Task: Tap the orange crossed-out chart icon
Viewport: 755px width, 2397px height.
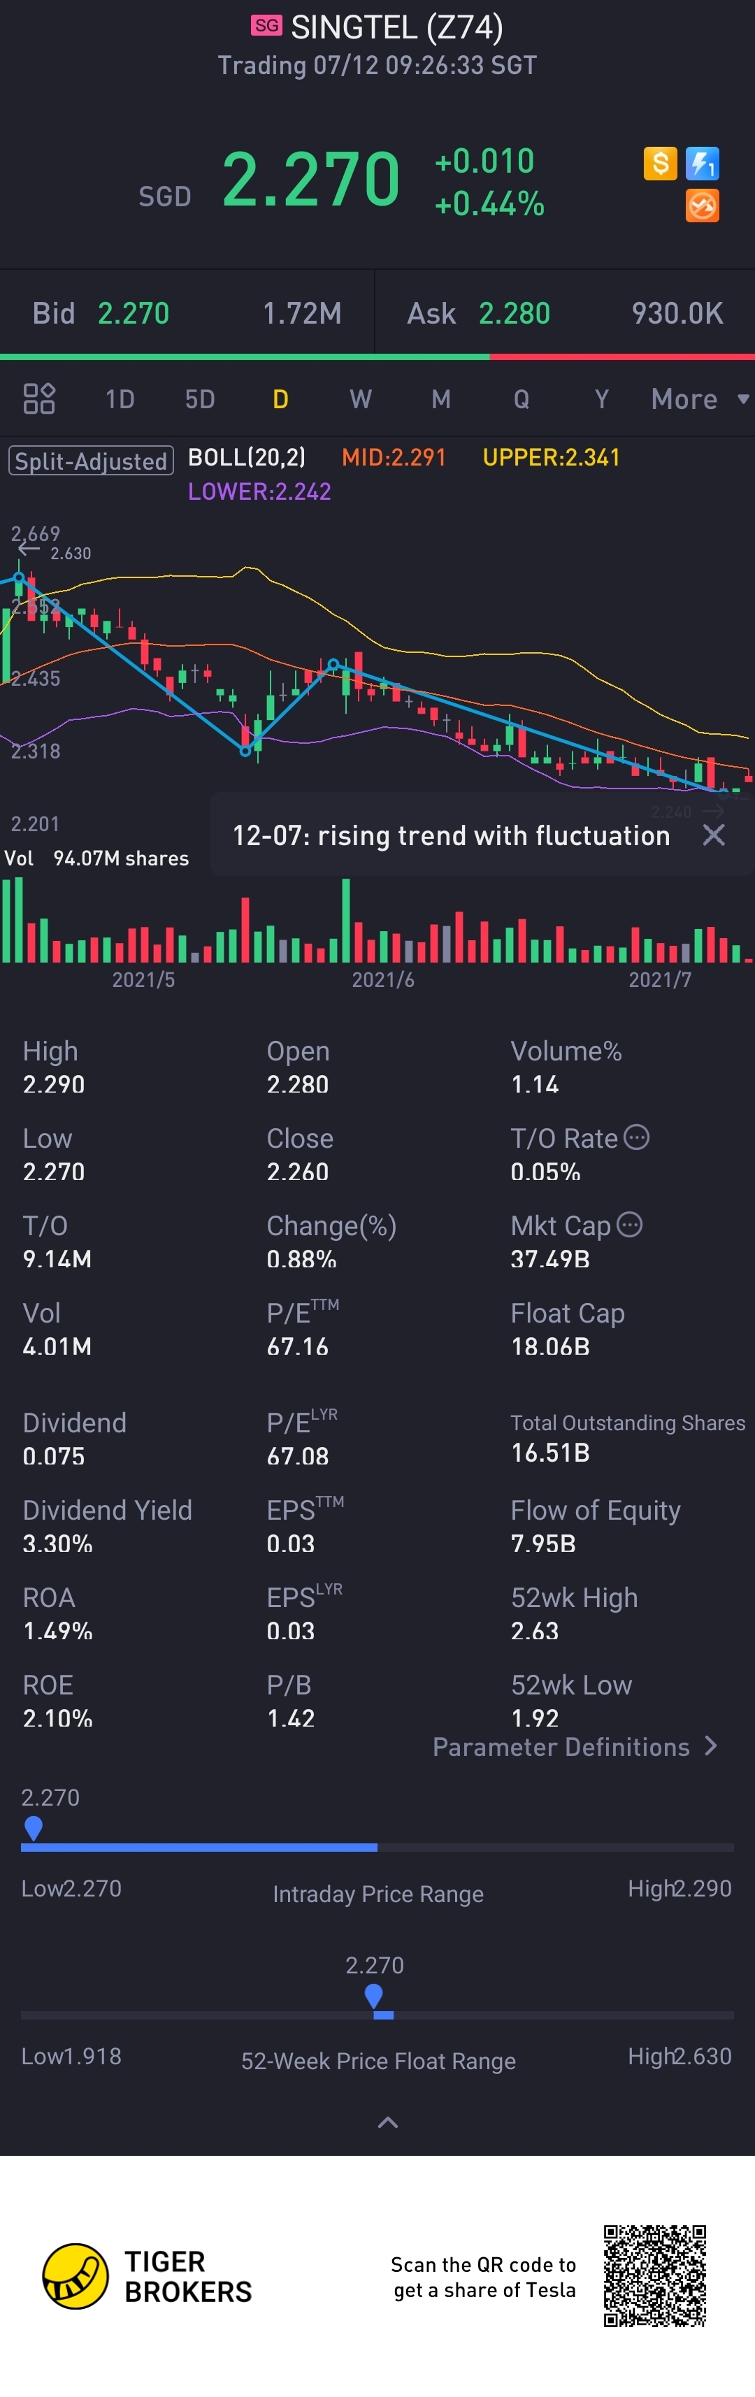Action: [x=702, y=206]
